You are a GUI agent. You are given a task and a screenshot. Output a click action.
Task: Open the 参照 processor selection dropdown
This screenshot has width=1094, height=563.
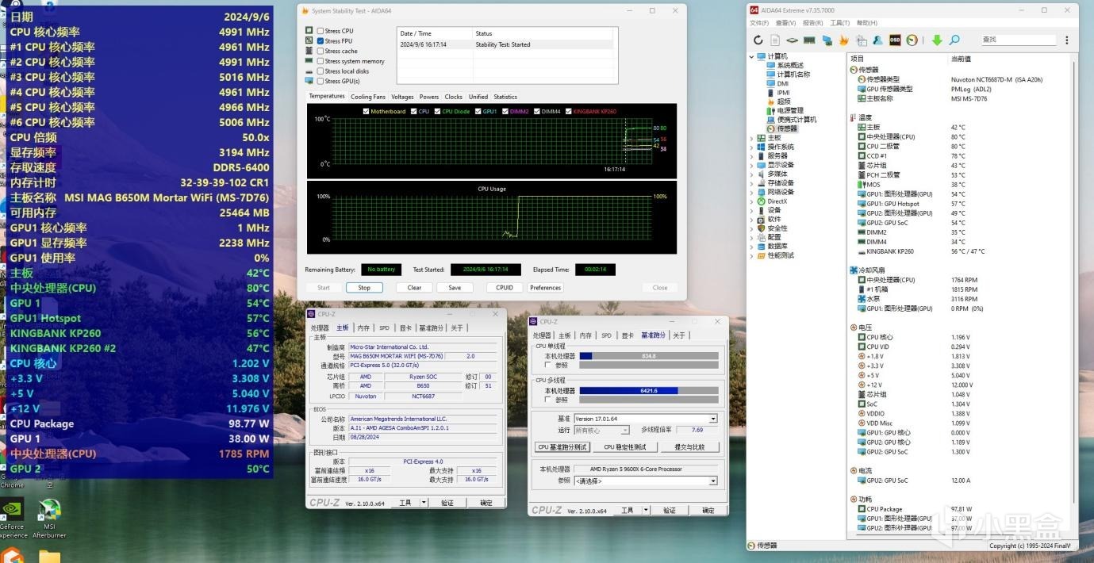(712, 481)
